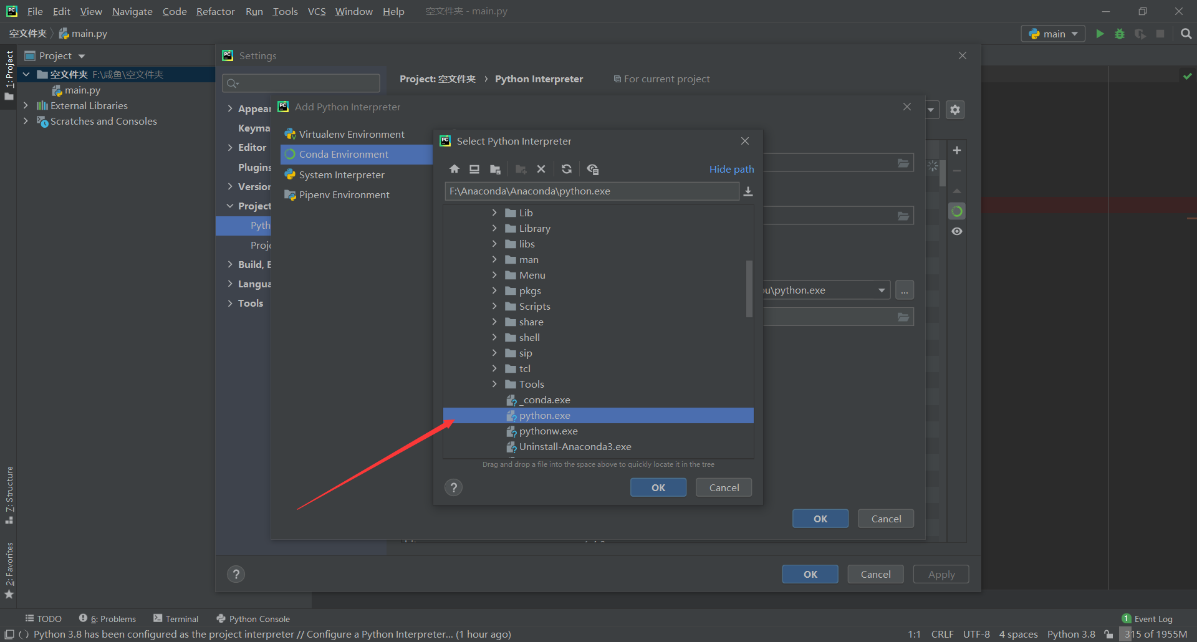The height and width of the screenshot is (642, 1197).
Task: Cancel the Select Python Interpreter dialog
Action: click(x=724, y=487)
